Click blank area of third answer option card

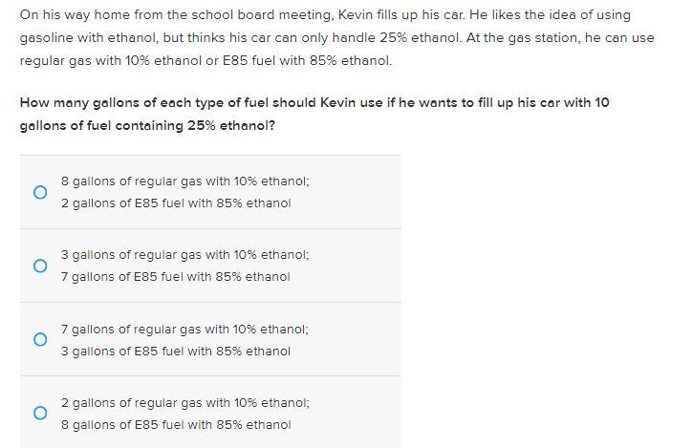pos(353,339)
